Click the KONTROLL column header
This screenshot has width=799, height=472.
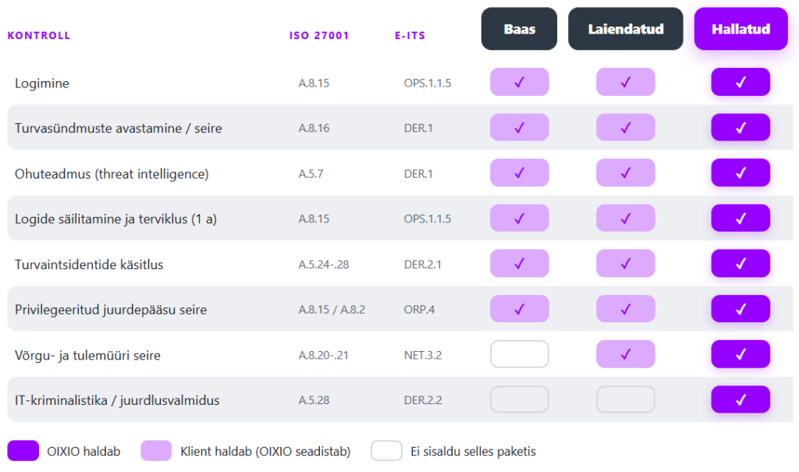(x=39, y=36)
